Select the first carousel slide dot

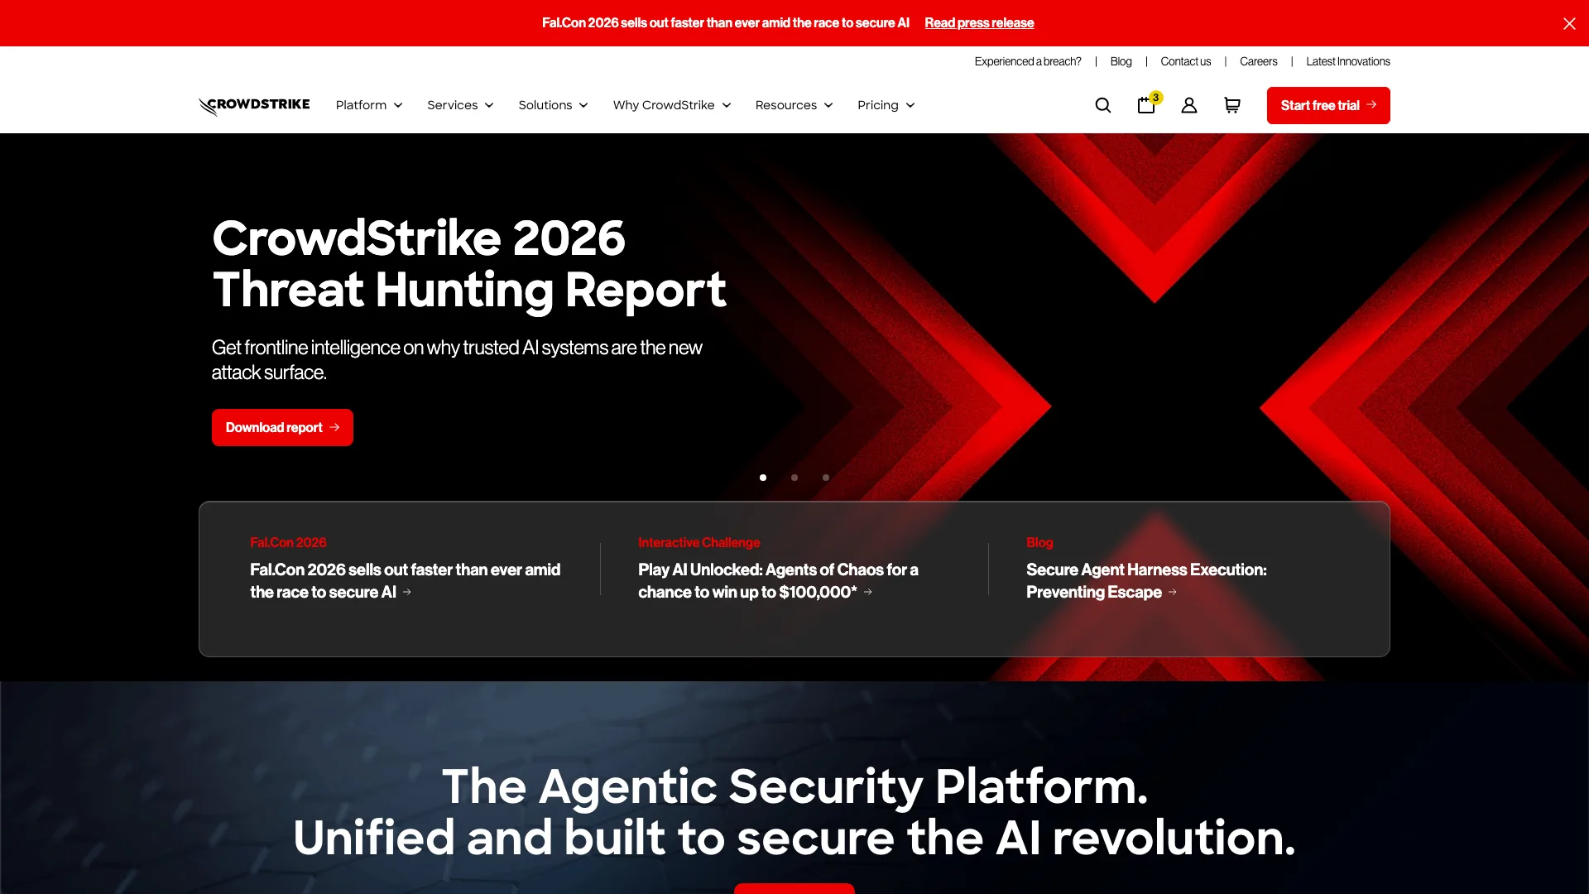763,478
